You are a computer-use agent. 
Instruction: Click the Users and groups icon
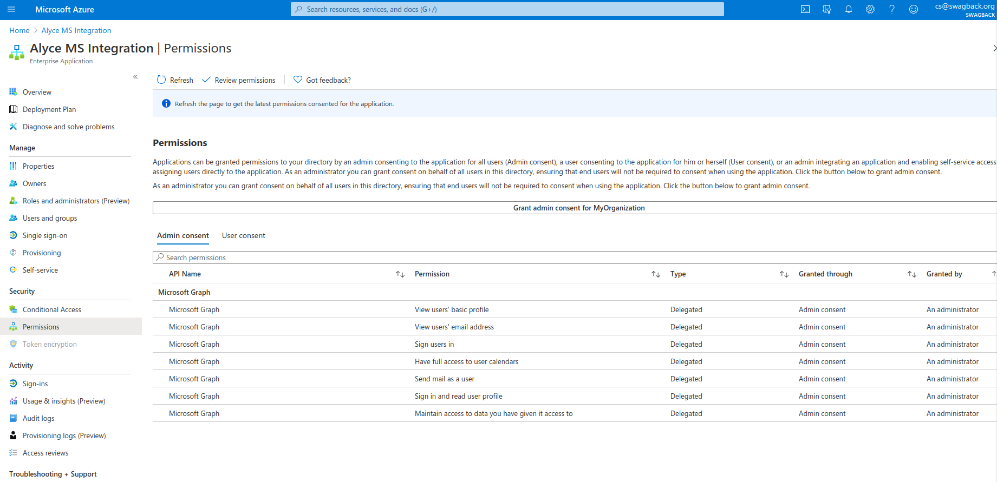(14, 218)
